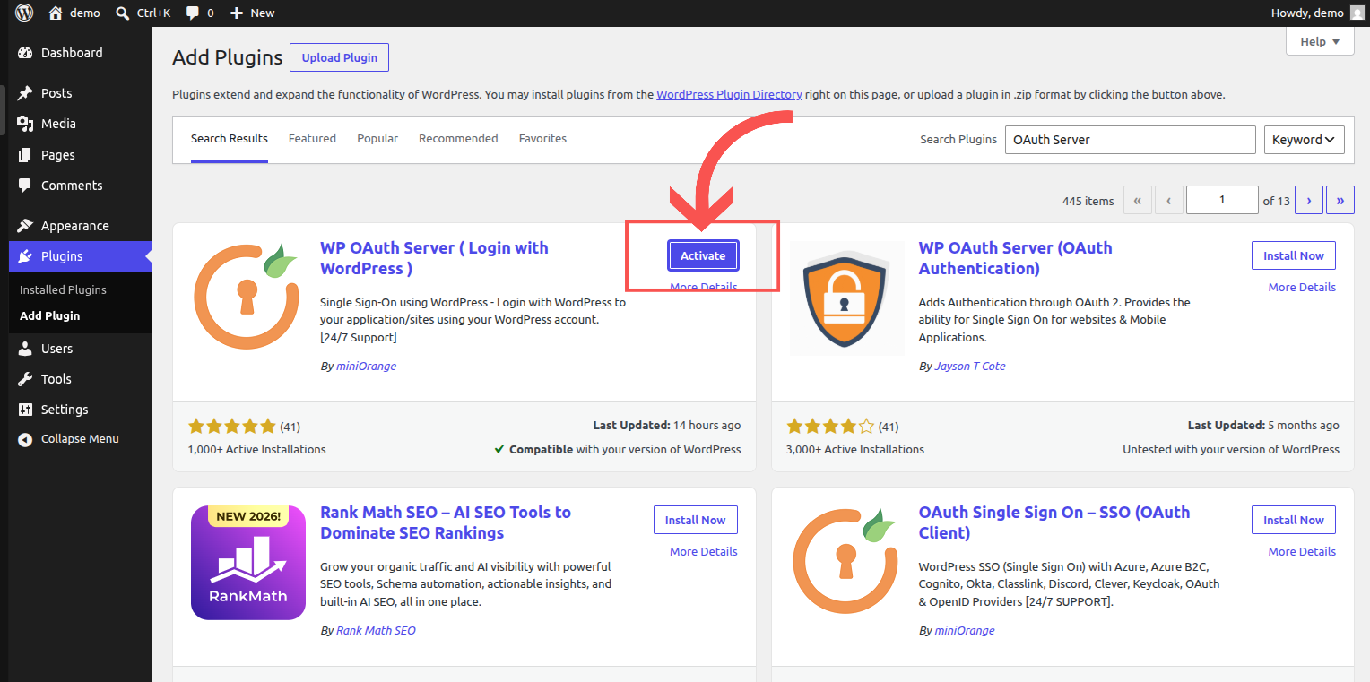
Task: Focus the Search Plugins input field
Action: point(1130,140)
